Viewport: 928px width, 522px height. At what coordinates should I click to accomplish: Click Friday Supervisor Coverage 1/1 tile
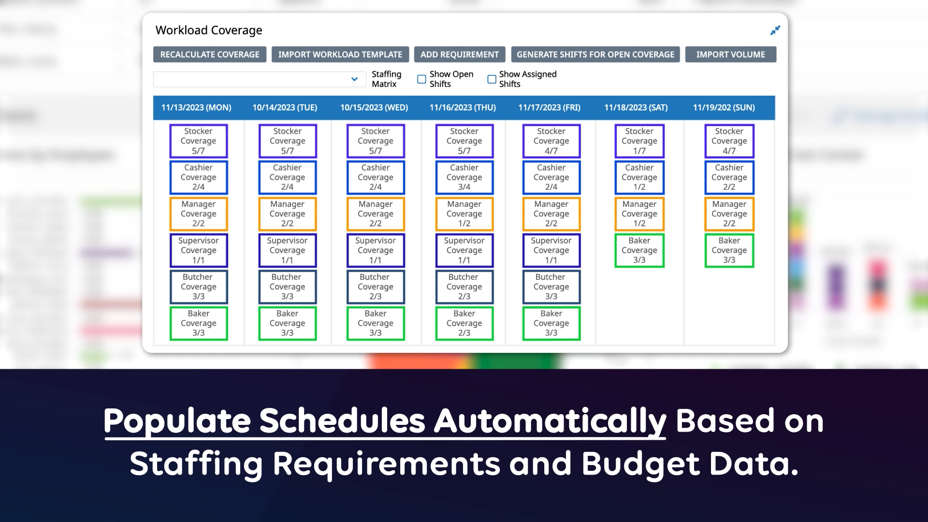[551, 250]
